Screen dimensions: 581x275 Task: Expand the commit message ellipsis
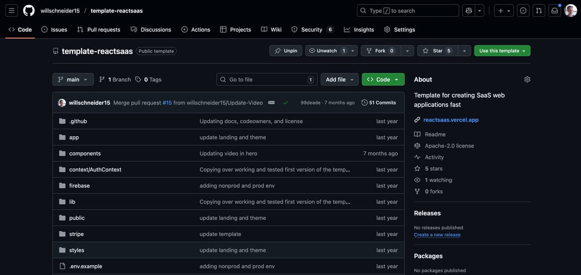click(x=272, y=103)
